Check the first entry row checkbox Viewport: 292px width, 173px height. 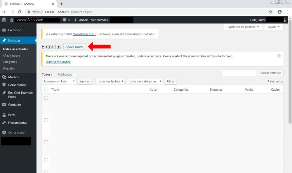pyautogui.click(x=46, y=98)
